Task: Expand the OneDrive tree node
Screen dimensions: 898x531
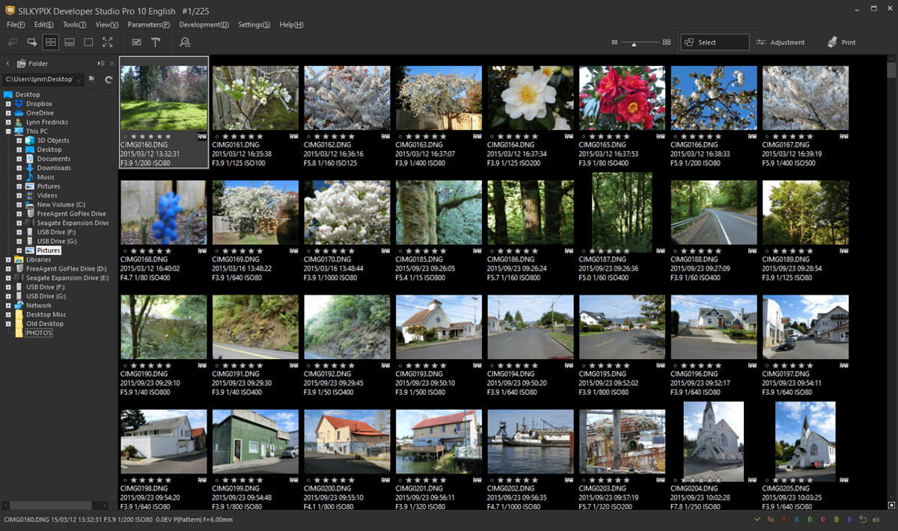Action: pyautogui.click(x=8, y=113)
